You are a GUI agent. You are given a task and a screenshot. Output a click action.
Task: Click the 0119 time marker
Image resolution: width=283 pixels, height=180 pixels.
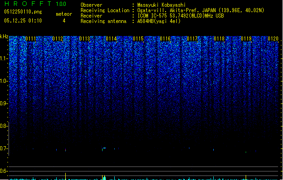click(x=246, y=39)
